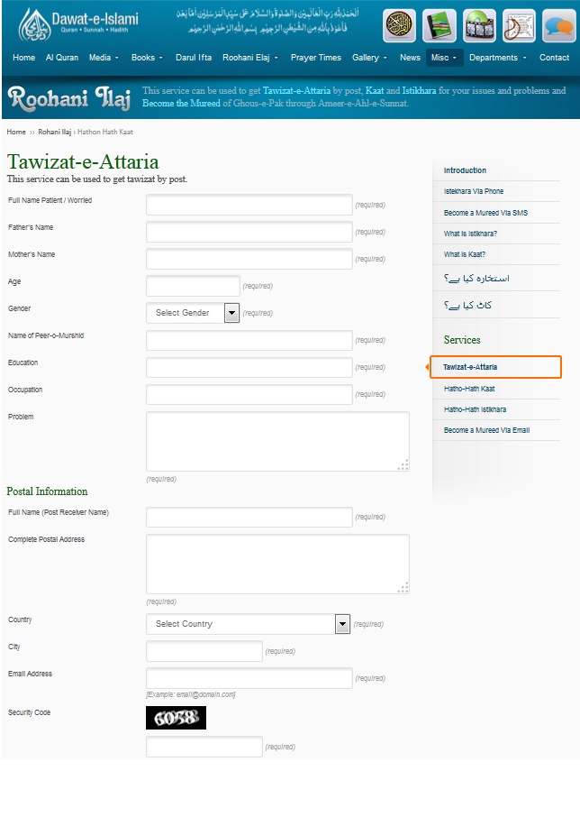
Task: Focus the Name of Peer-o-Murshid field
Action: tap(249, 340)
